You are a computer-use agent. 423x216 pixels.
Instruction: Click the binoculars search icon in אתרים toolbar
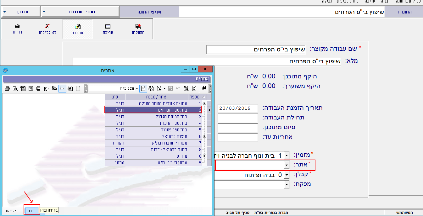coord(204,88)
